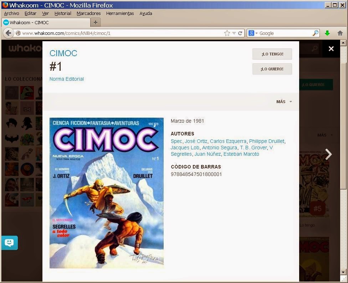Open URL bar history dropdown arrow
This screenshot has width=348, height=283.
pyautogui.click(x=234, y=33)
